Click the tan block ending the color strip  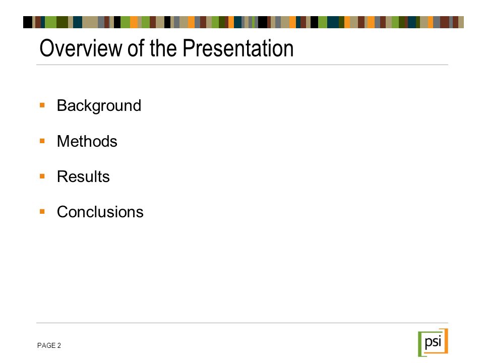(461, 22)
